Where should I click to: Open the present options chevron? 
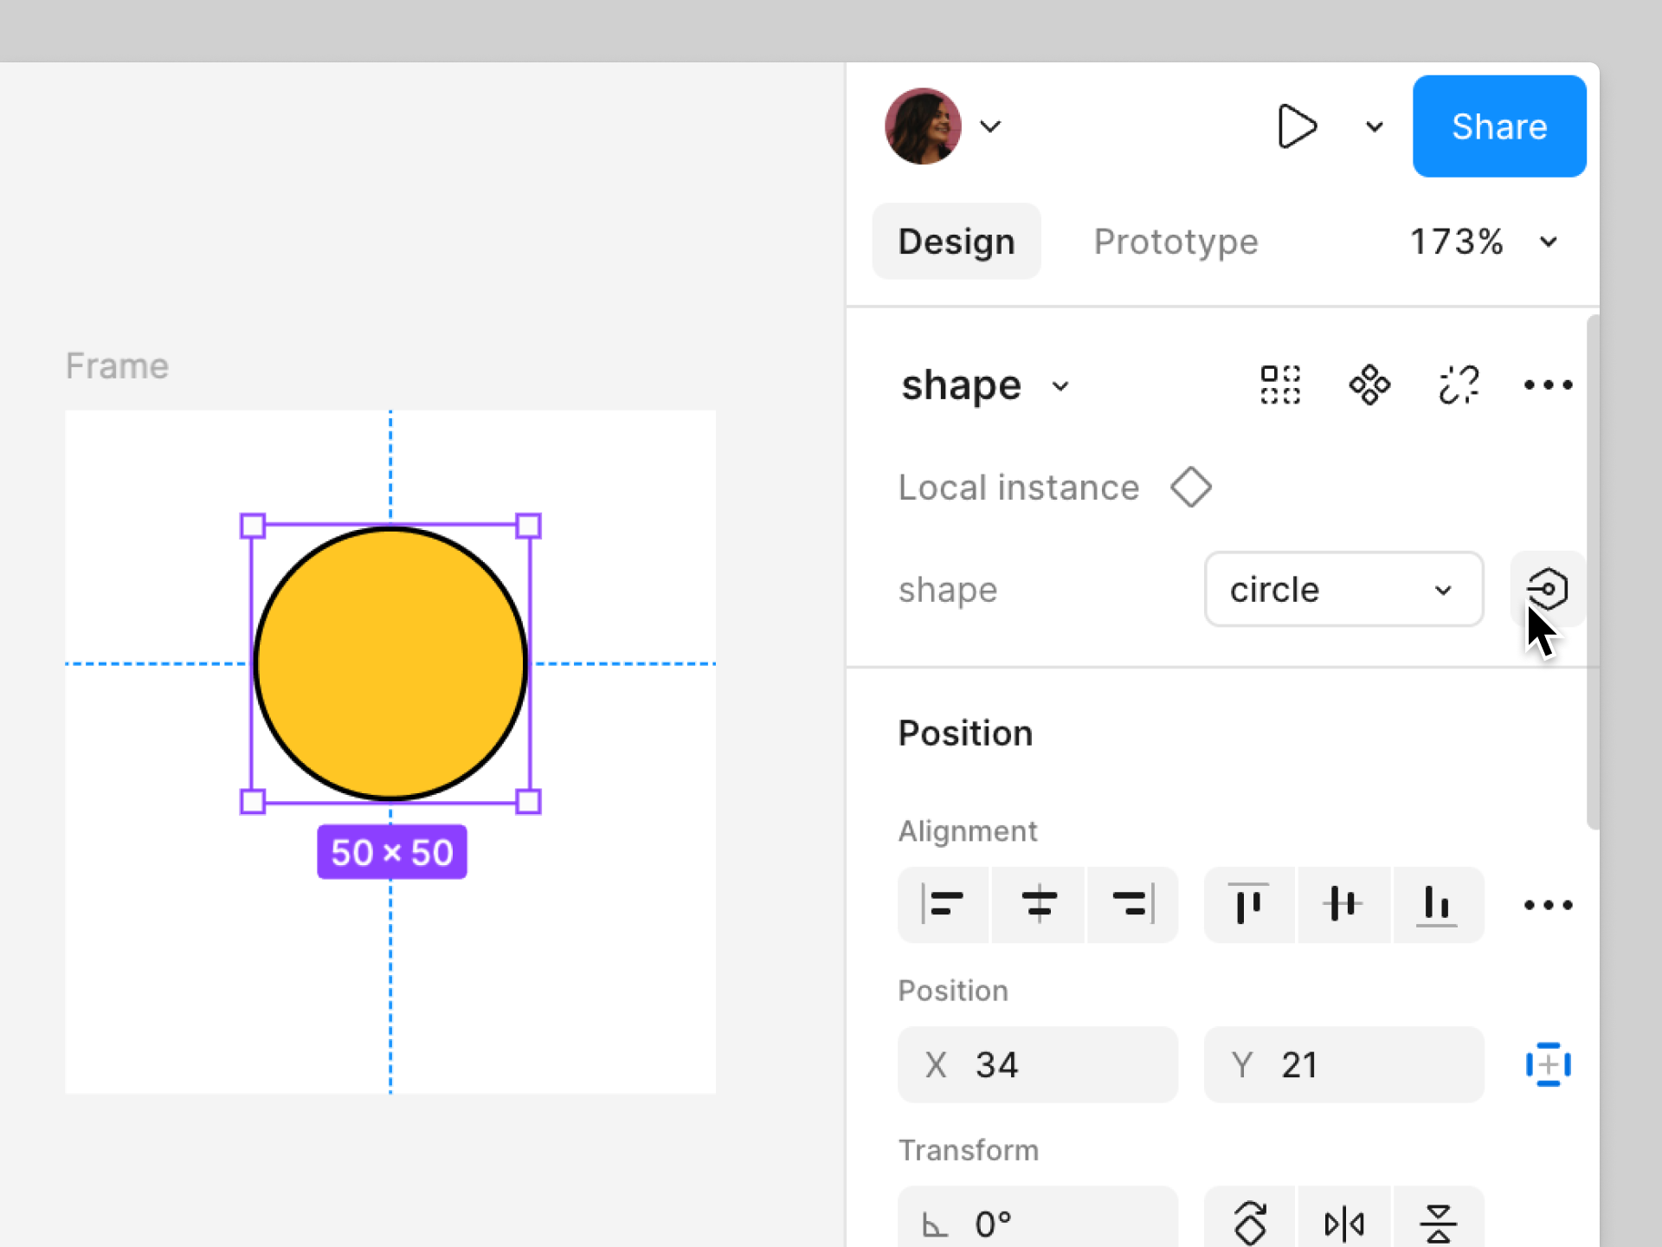[1375, 127]
